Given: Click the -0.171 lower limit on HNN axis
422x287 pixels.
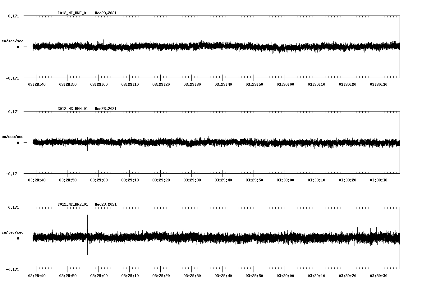Looking at the screenshot, I should coord(12,174).
